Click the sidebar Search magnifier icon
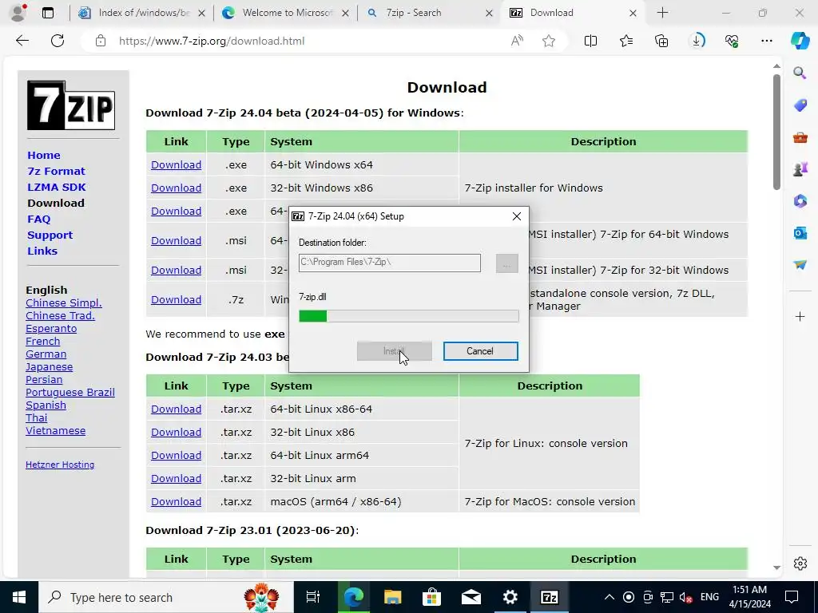 [800, 73]
